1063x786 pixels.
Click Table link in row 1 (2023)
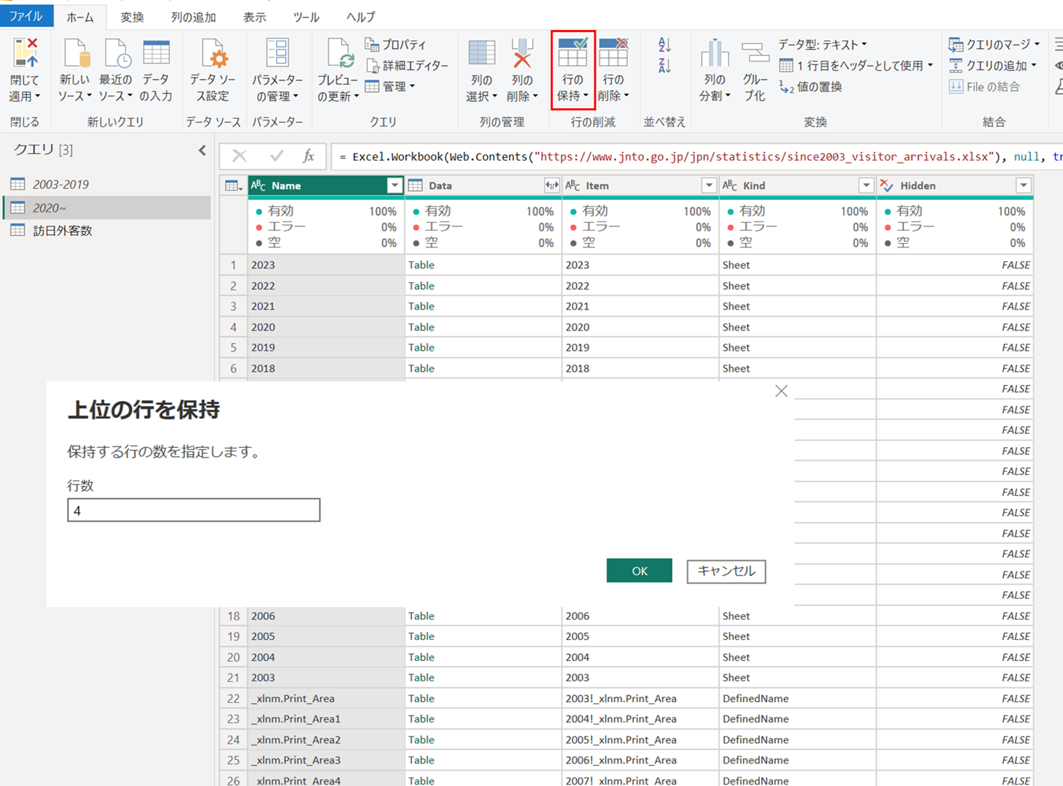421,265
